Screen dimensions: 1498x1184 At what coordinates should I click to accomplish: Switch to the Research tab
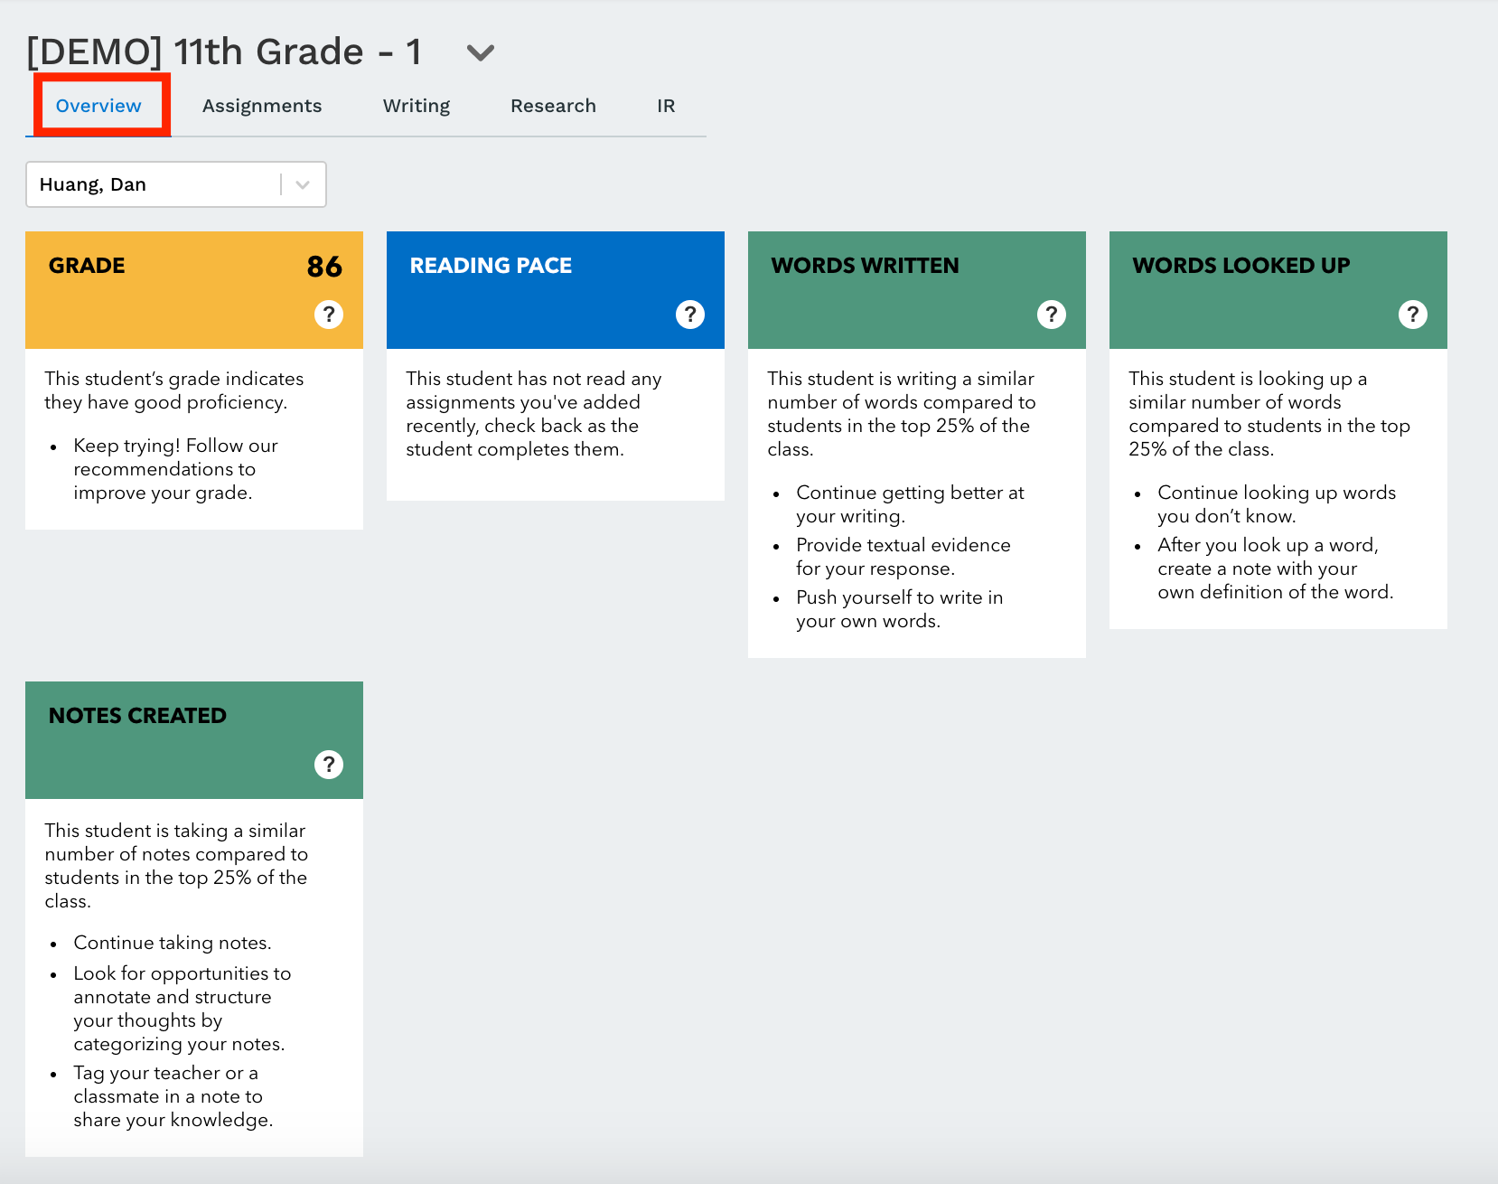[x=553, y=106]
